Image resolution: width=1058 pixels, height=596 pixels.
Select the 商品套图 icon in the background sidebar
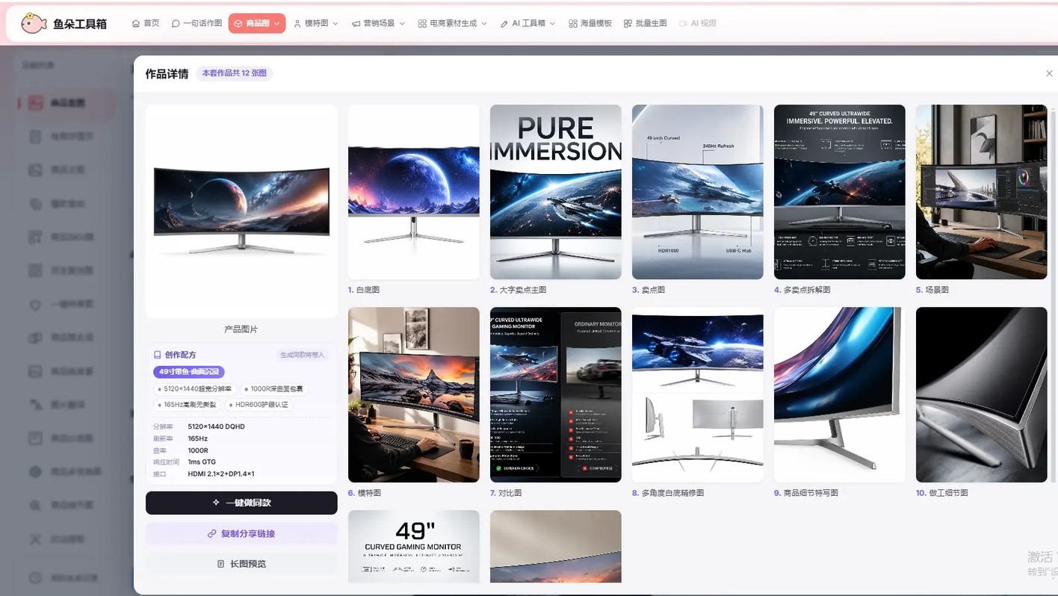click(x=35, y=103)
